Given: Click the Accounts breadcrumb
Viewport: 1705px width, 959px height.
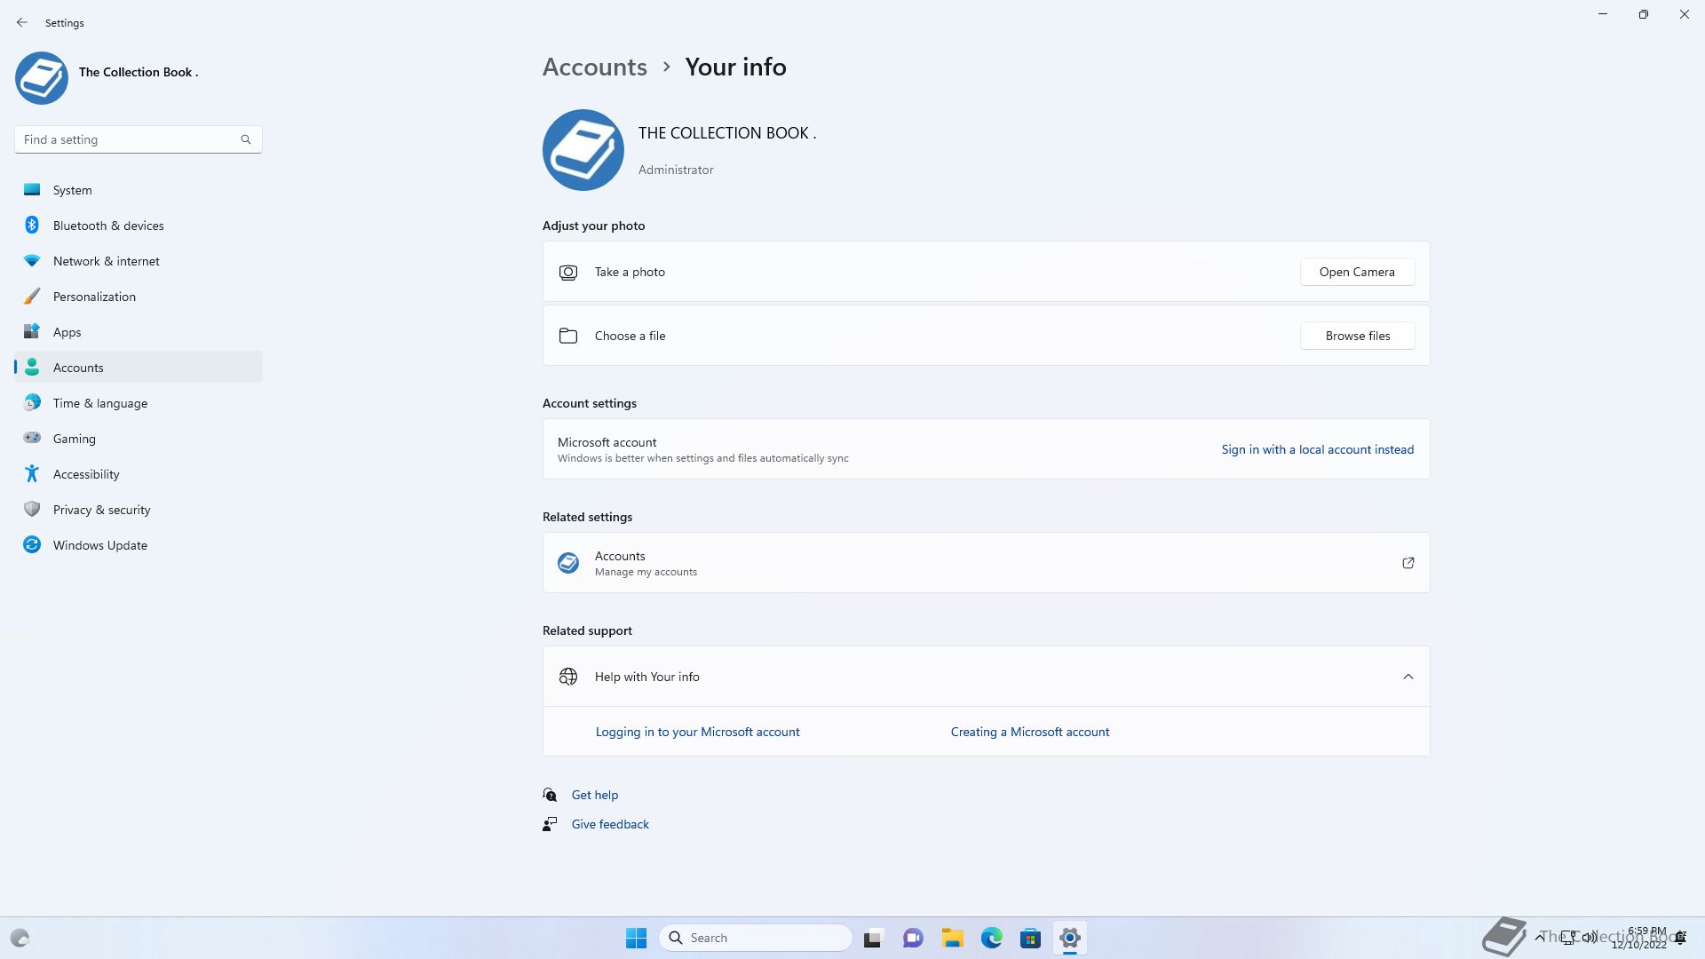Looking at the screenshot, I should pos(595,67).
